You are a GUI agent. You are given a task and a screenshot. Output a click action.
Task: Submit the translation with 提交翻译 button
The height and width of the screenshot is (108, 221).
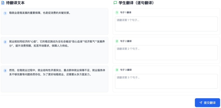coord(207,103)
